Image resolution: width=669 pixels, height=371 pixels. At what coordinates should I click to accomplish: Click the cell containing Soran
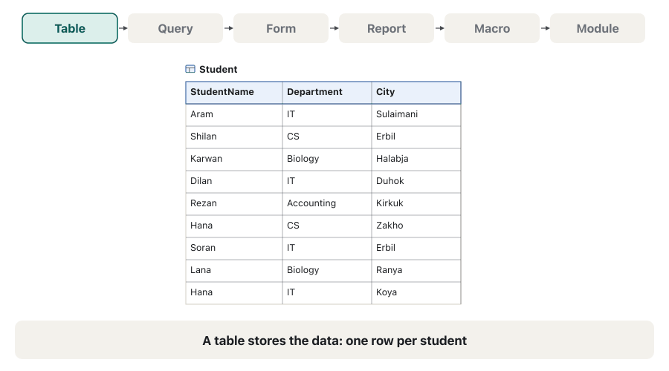234,248
